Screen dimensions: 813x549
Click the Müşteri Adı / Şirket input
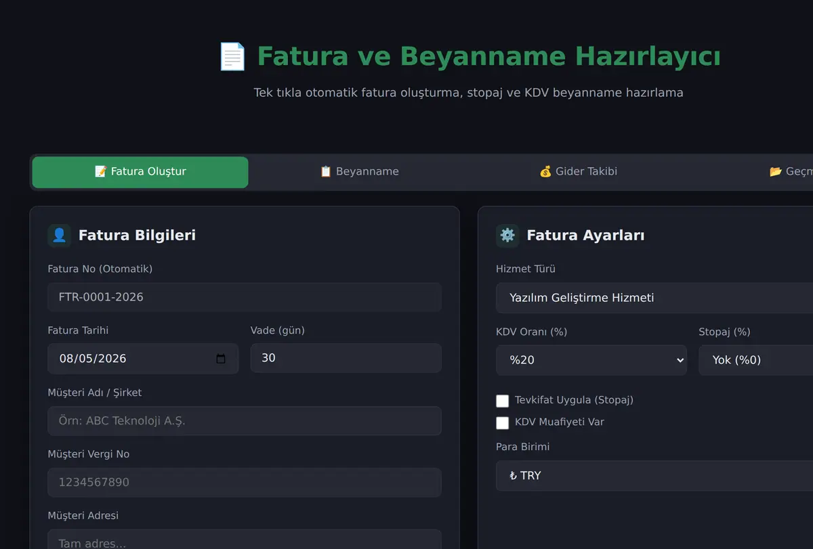[245, 421]
